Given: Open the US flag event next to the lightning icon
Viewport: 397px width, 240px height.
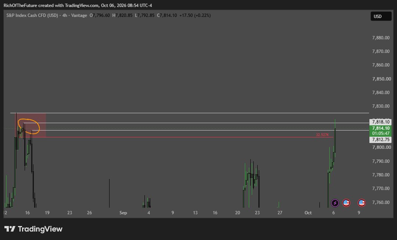Looking at the screenshot, I should coord(346,203).
